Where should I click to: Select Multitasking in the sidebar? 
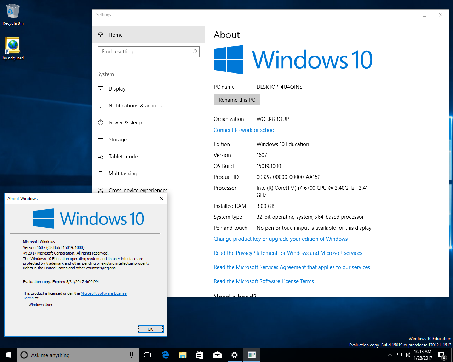pos(149,173)
